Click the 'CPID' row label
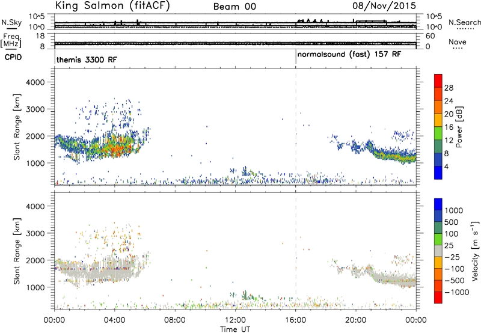Viewport: 481px width, 333px height. [x=13, y=57]
